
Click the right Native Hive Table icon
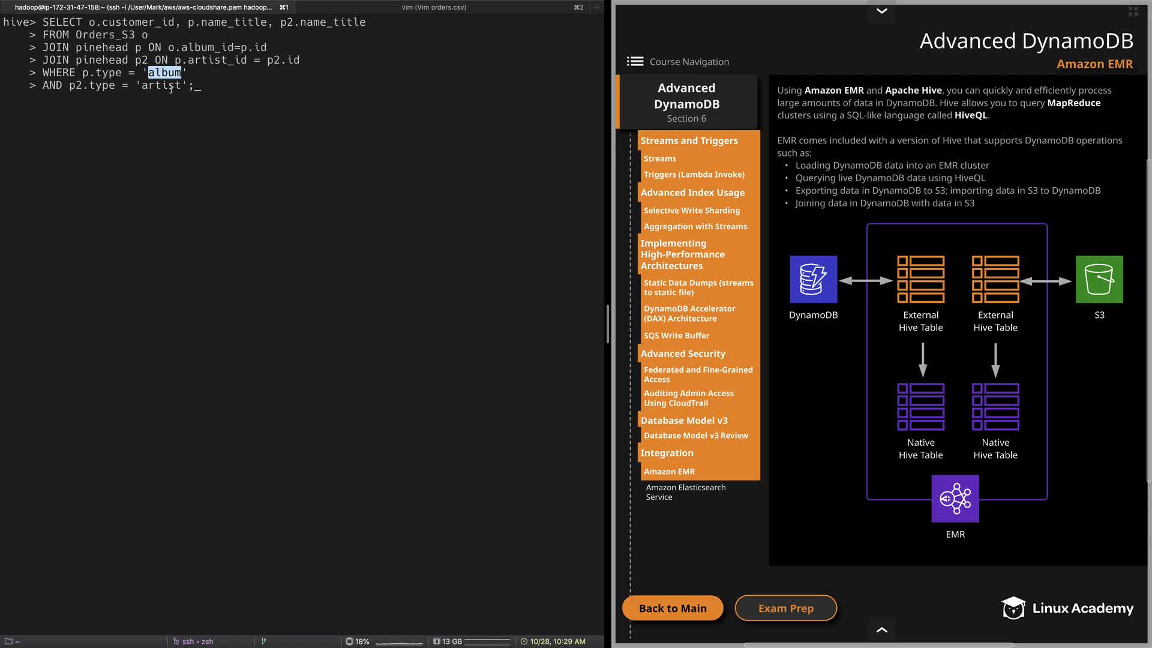(x=995, y=407)
